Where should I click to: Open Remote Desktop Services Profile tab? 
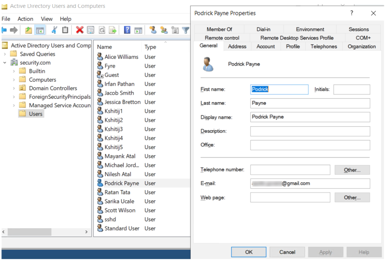[297, 38]
